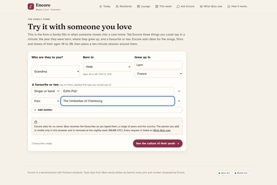The width and height of the screenshot is (277, 185).
Task: Open the Lounge section
Action: [143, 6]
